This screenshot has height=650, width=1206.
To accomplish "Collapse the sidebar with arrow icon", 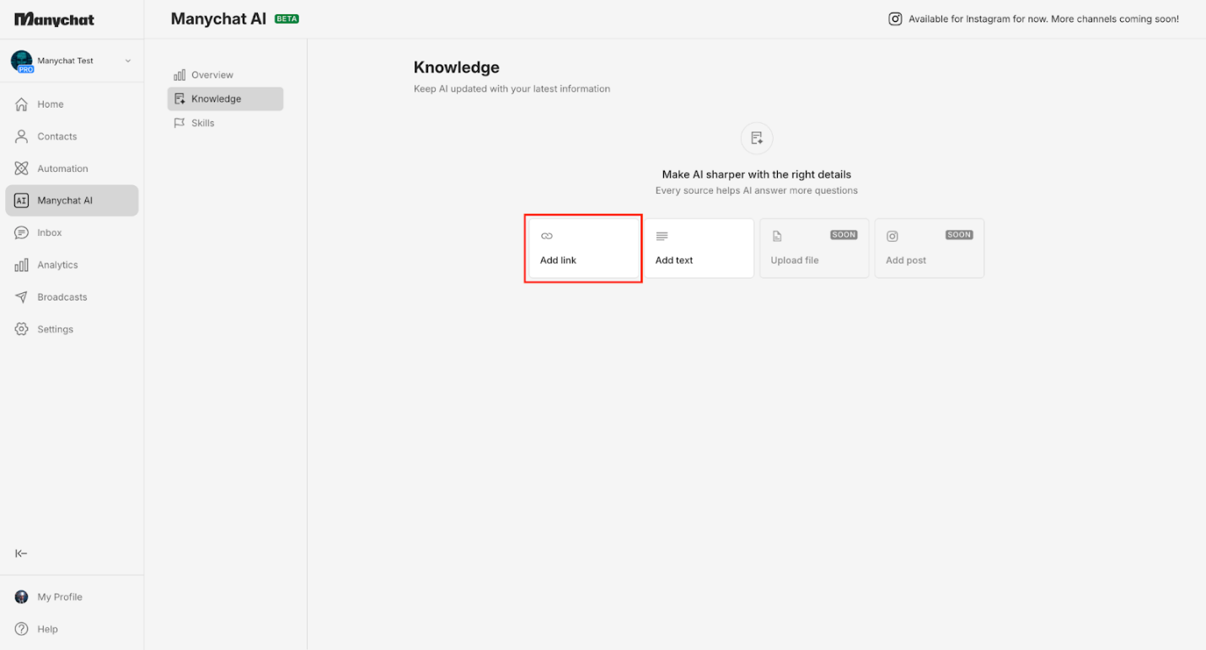I will [x=22, y=553].
